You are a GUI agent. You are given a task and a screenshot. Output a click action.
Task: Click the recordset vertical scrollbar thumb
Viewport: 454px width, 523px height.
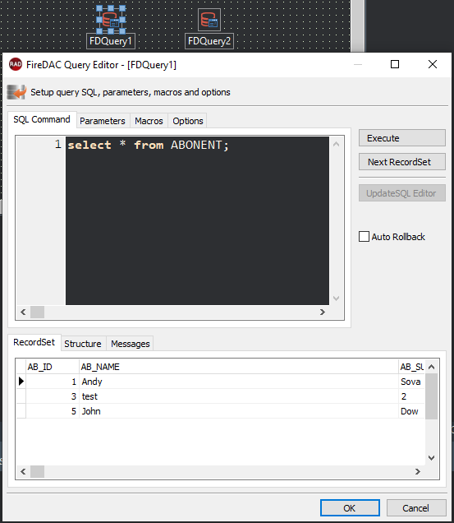431,396
